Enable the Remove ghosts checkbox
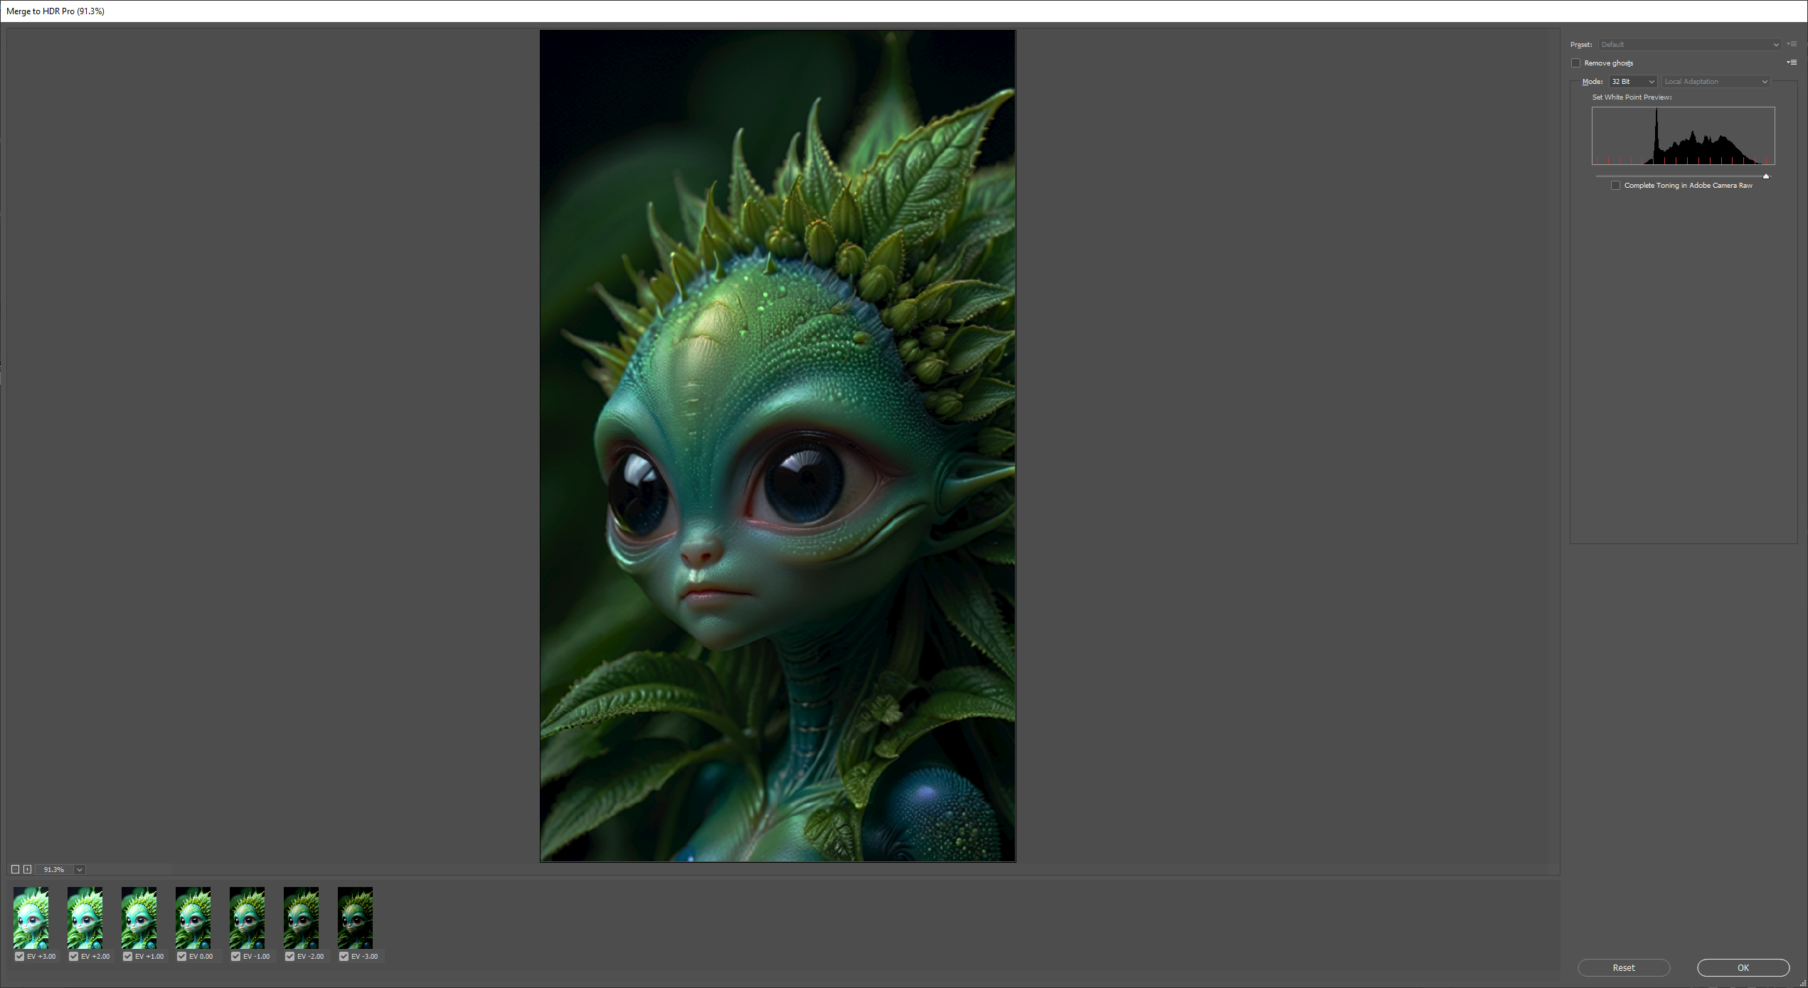Screen dimensions: 1808x988 [x=1576, y=63]
